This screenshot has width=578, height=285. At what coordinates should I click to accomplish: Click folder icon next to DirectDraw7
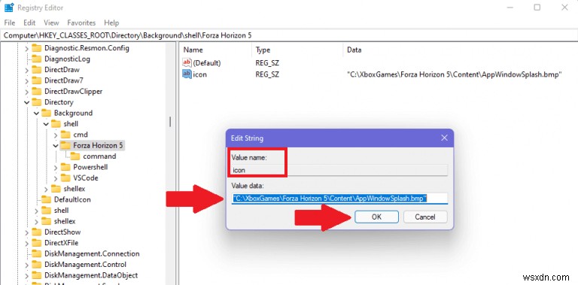pos(36,80)
